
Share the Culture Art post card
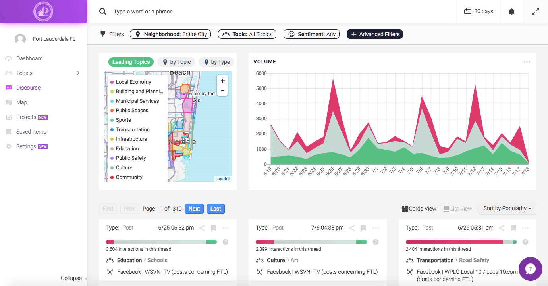tap(352, 228)
